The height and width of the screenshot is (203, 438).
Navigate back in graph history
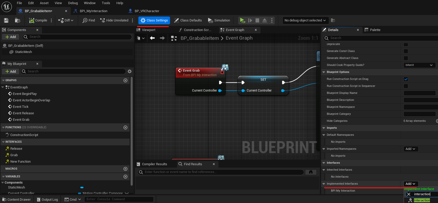[152, 38]
